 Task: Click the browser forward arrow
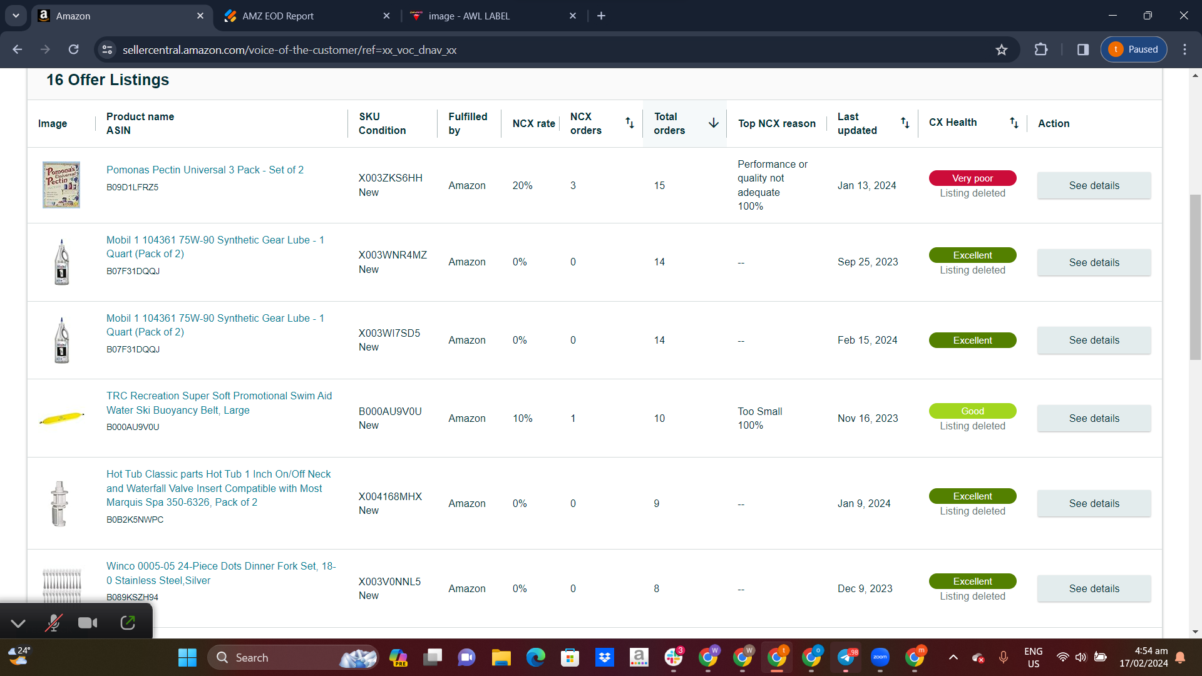(45, 49)
